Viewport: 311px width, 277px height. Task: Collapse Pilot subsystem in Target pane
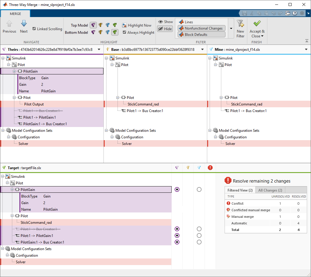(x=7, y=183)
